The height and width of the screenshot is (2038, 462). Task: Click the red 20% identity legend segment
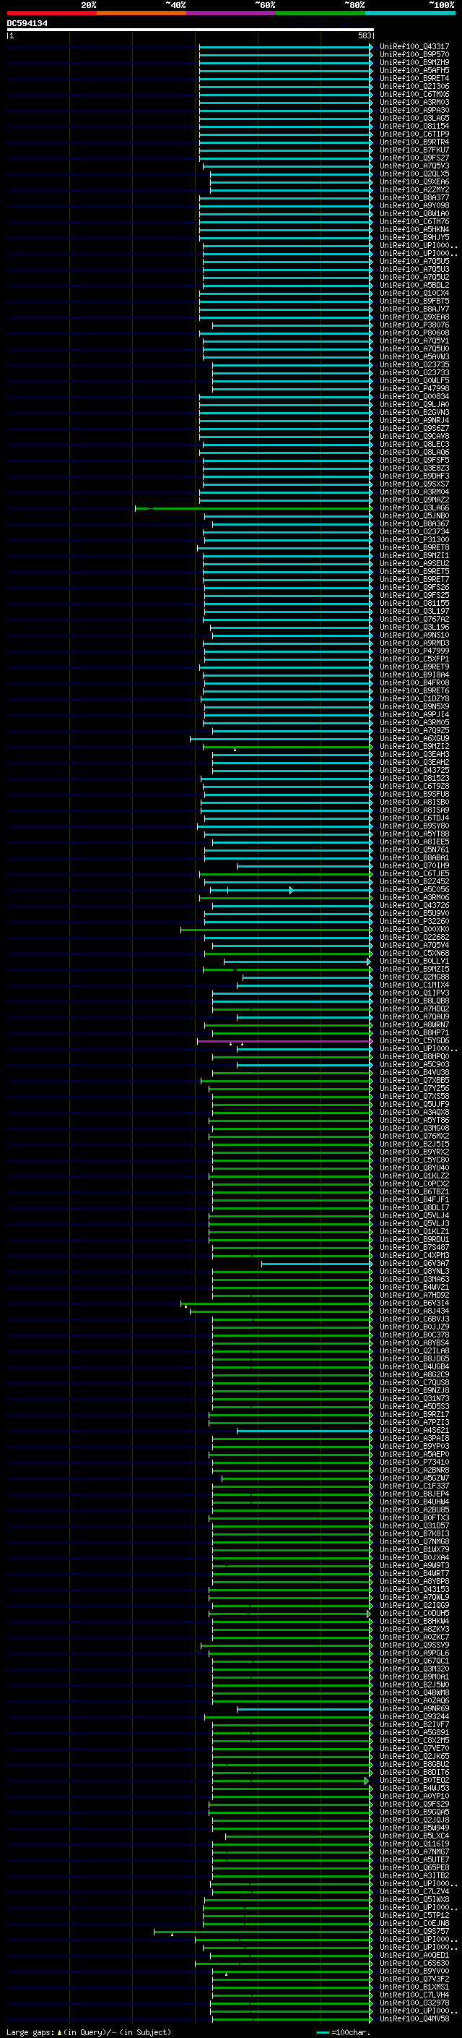pos(51,13)
